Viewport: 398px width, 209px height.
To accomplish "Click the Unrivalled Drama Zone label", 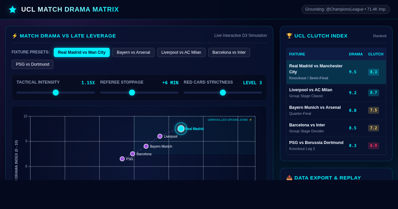I will (x=230, y=120).
